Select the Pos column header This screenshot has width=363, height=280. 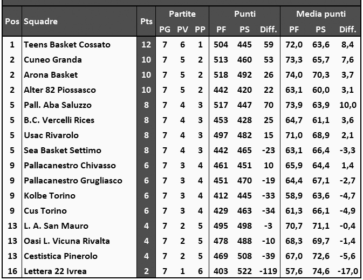pos(12,22)
